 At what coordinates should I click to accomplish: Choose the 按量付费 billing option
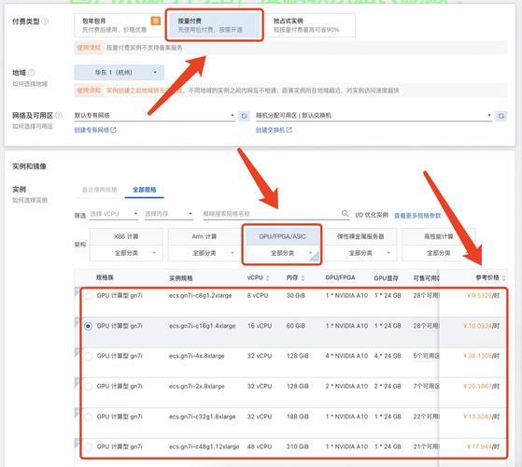215,25
